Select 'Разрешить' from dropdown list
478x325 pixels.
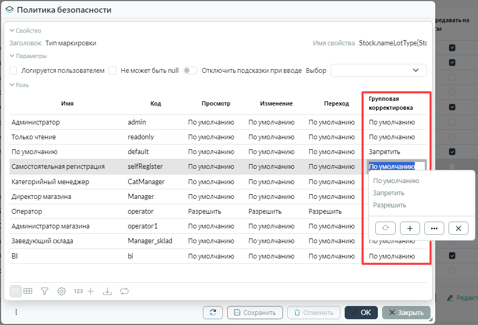(389, 205)
